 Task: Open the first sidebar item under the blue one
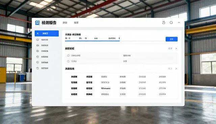[43, 40]
